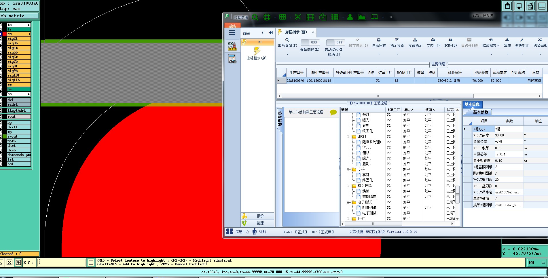This screenshot has width=548, height=278.
Task: Open the 报价 navigation group
Action: tap(257, 216)
